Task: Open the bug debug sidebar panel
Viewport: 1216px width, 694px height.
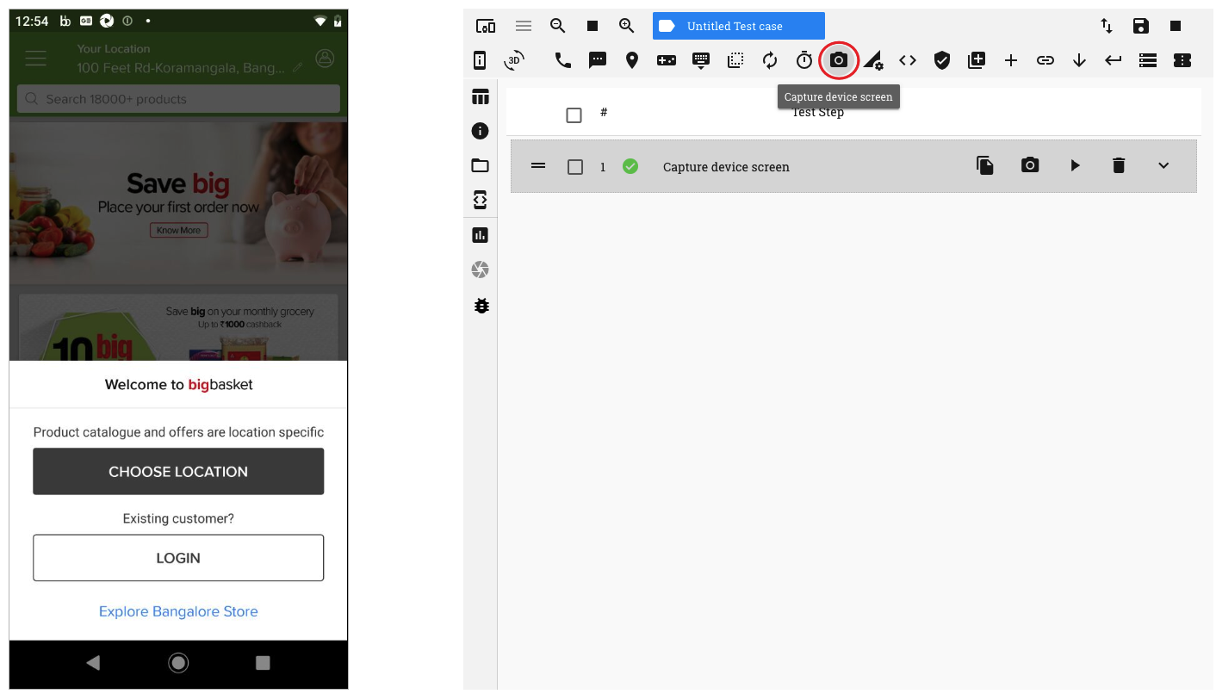Action: [x=481, y=305]
